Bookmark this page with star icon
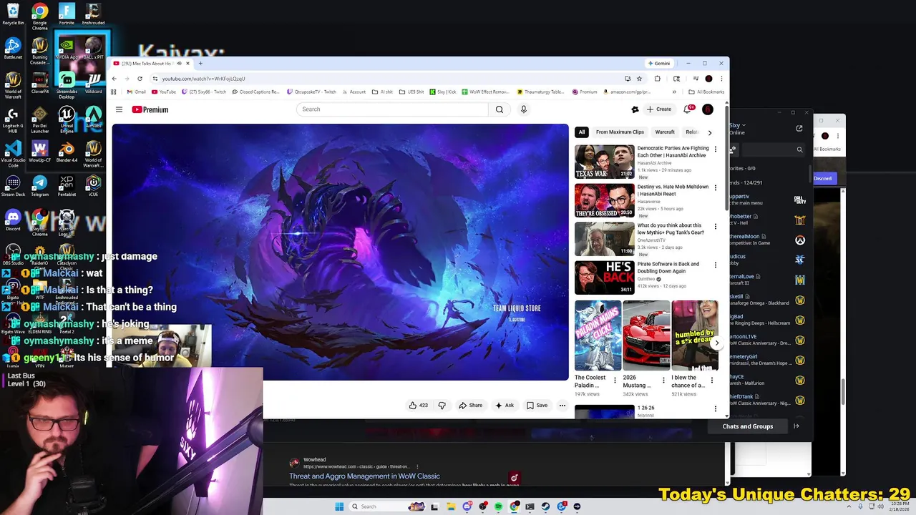This screenshot has height=515, width=916. coord(639,79)
